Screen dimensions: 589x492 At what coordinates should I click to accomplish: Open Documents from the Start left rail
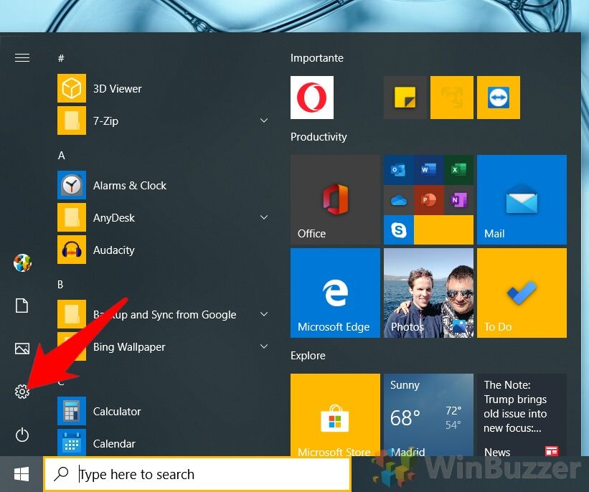22,306
